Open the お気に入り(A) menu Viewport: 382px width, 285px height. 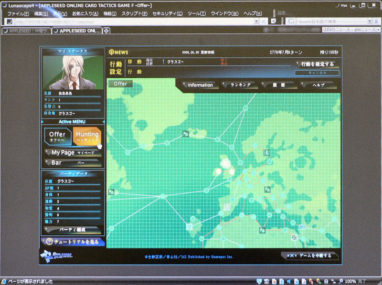85,14
